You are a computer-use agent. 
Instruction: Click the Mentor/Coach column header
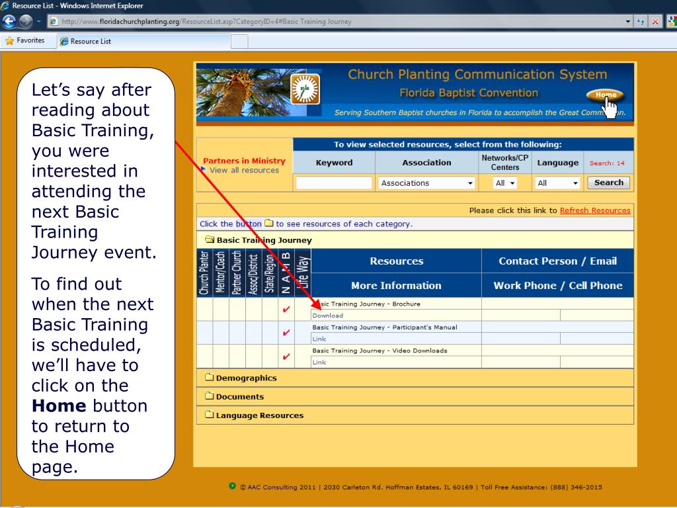(x=221, y=273)
